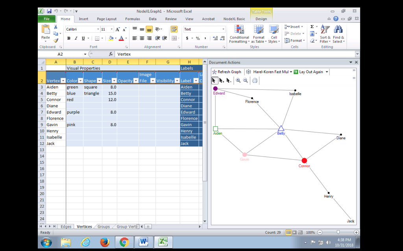Toggle Middle Align in Alignment group
403x251 pixels.
click(142, 29)
